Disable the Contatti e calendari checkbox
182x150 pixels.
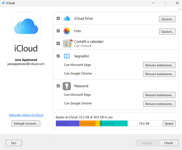pos(58,43)
